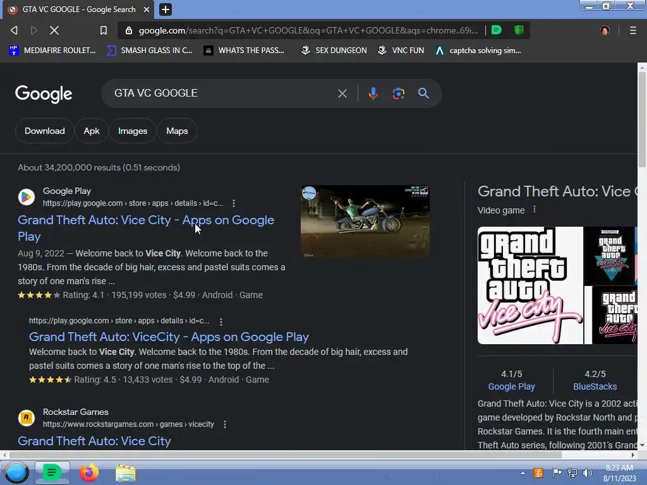The height and width of the screenshot is (485, 647).
Task: Open bottom-right Vice City logo image
Action: (x=615, y=315)
